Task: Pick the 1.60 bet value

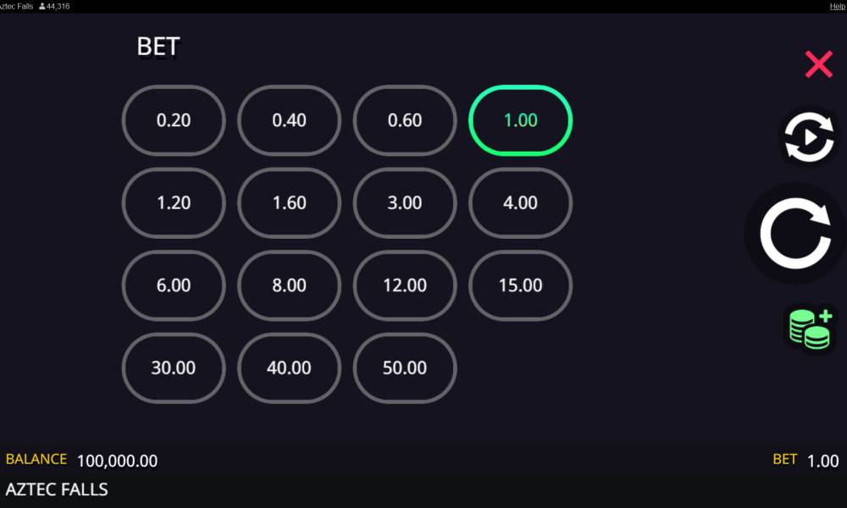Action: point(289,203)
